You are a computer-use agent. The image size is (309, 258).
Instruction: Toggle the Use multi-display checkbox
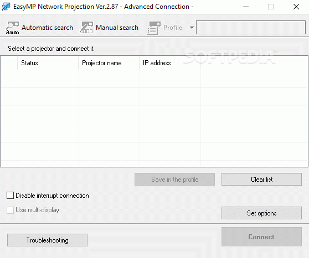coord(10,210)
